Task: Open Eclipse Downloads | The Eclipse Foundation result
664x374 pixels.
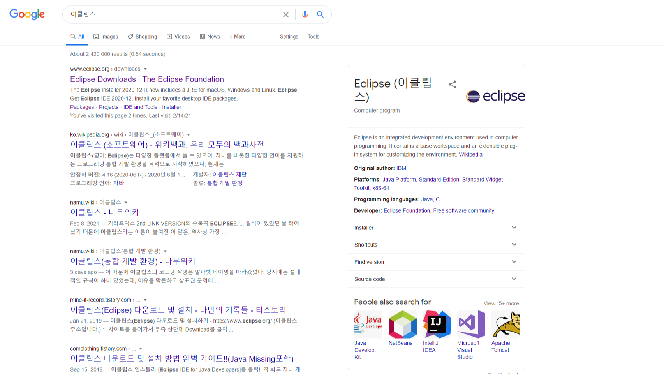Action: click(x=147, y=79)
